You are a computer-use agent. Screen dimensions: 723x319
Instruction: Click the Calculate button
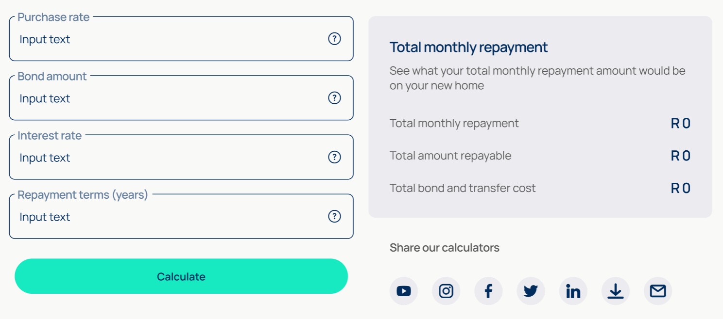[x=181, y=276]
